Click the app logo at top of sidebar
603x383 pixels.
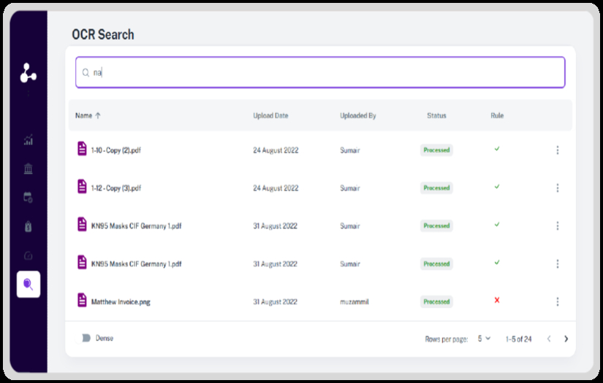(x=29, y=73)
